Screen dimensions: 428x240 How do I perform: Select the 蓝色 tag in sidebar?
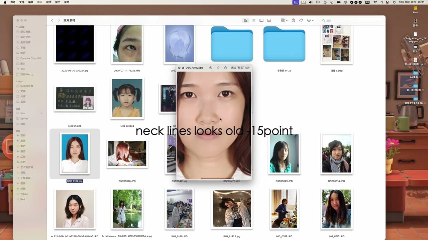[23, 135]
